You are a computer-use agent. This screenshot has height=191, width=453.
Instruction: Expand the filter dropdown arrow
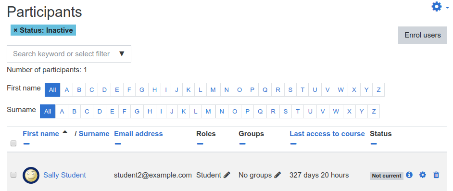122,54
